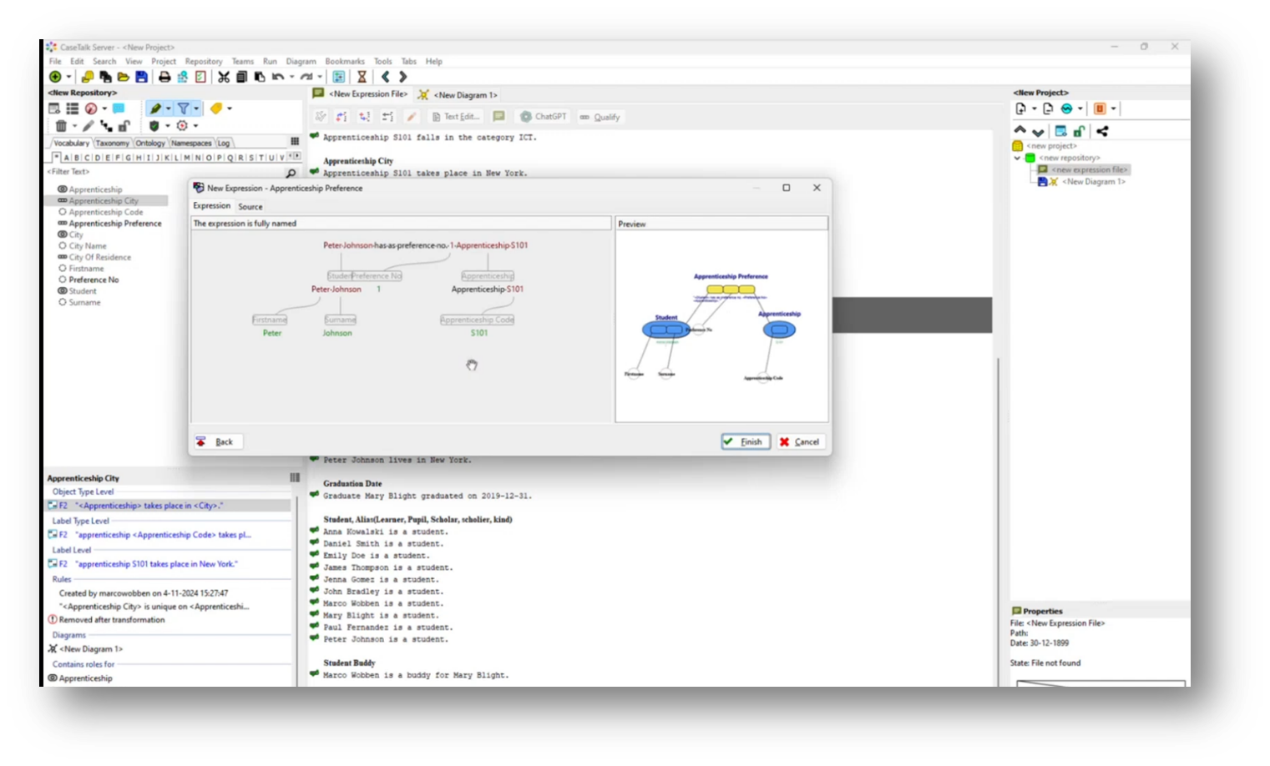Switch to the Ontology tab
This screenshot has height=766, width=1270.
(150, 144)
